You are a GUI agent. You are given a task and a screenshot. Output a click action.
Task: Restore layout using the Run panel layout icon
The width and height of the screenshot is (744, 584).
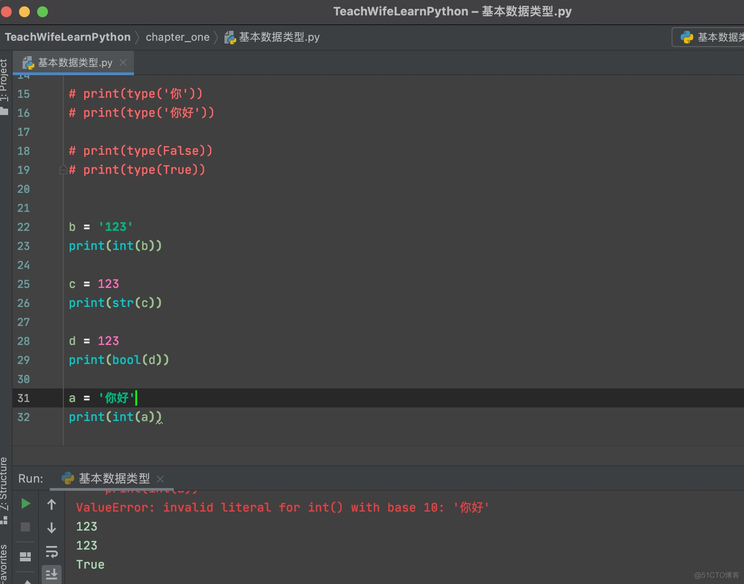click(25, 557)
